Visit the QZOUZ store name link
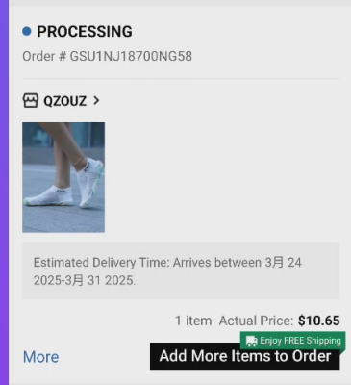 pos(65,101)
